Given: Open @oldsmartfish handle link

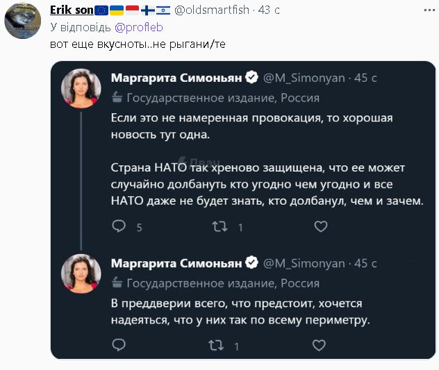Looking at the screenshot, I should 221,11.
